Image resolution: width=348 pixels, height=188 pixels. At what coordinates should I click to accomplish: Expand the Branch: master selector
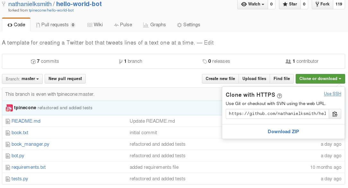coord(22,79)
